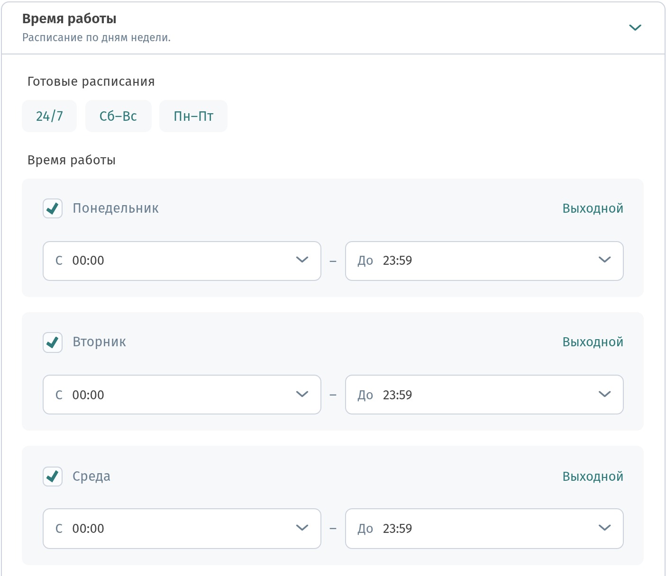Click the Понедельник day label

116,208
